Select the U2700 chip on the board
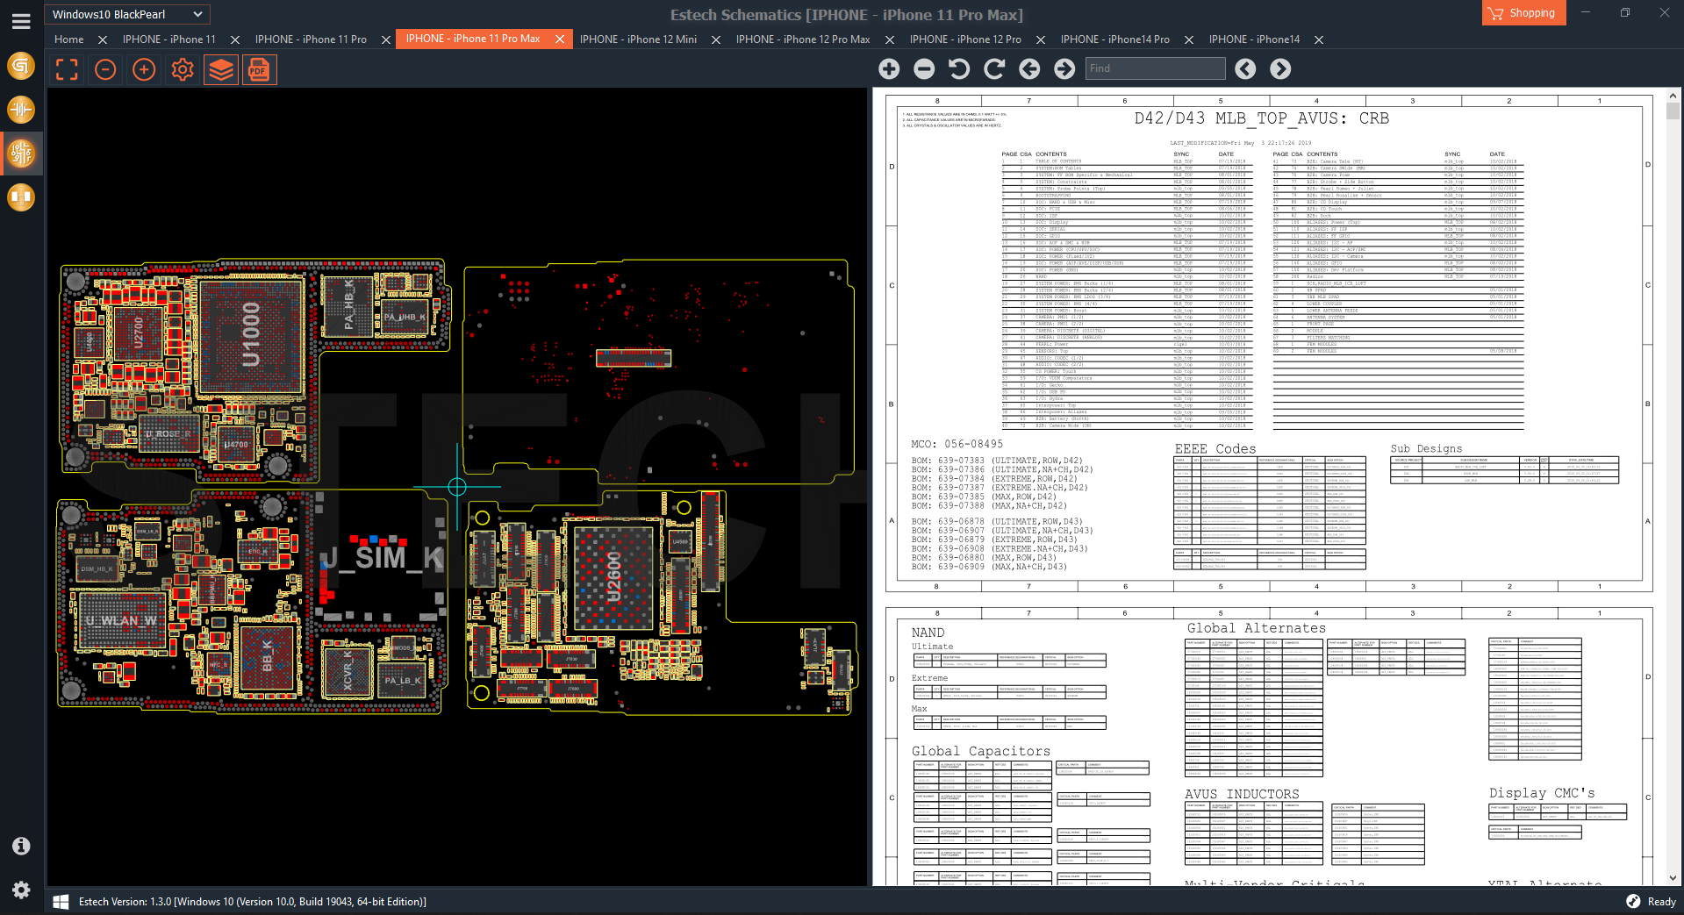 click(139, 334)
